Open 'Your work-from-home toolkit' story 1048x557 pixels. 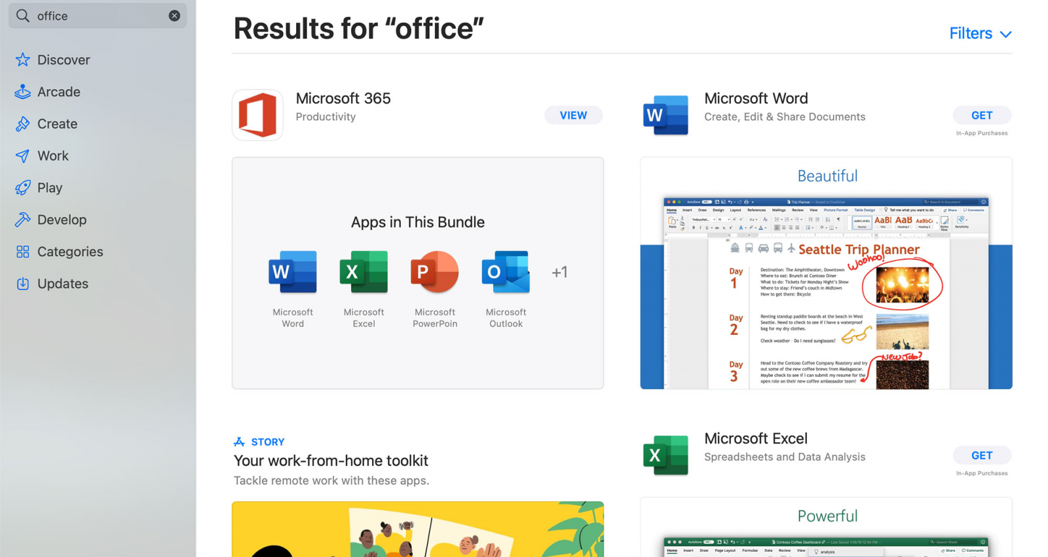(x=331, y=461)
